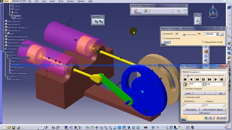
Task: Click the Fit All In view icon
Action: point(92,127)
